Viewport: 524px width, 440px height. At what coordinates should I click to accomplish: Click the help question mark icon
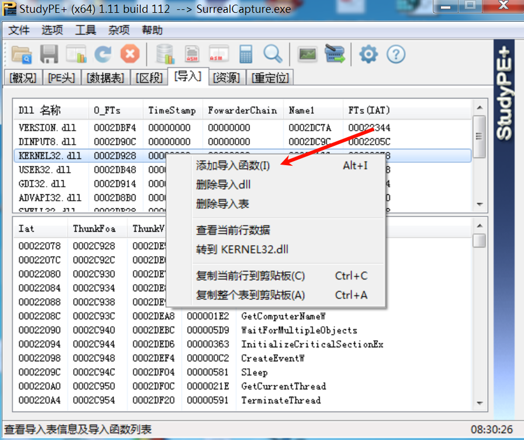[x=396, y=54]
